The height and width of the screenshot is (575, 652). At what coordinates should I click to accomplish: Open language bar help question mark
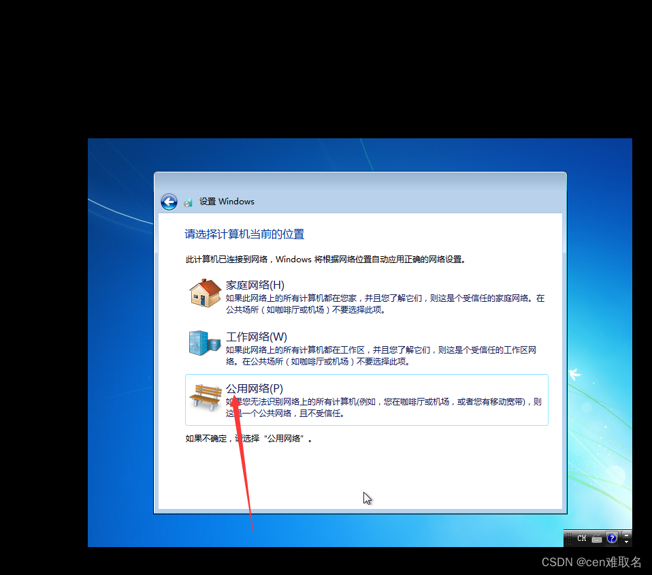coord(611,538)
